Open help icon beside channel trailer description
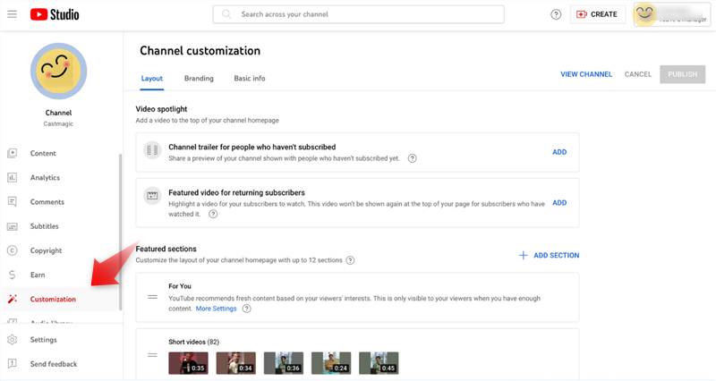Screen dimensions: 716x381 [412, 158]
